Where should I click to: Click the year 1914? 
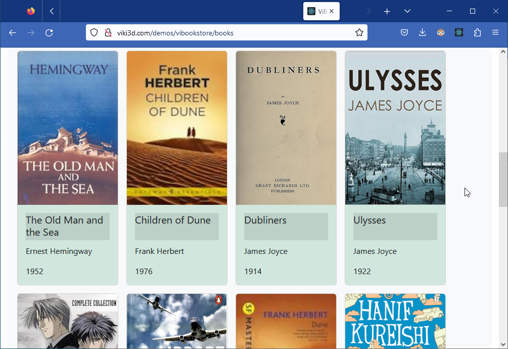(253, 272)
